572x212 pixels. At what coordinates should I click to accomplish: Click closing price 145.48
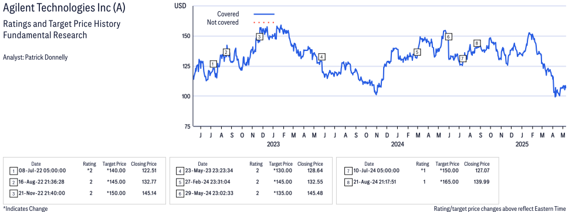[316, 193]
